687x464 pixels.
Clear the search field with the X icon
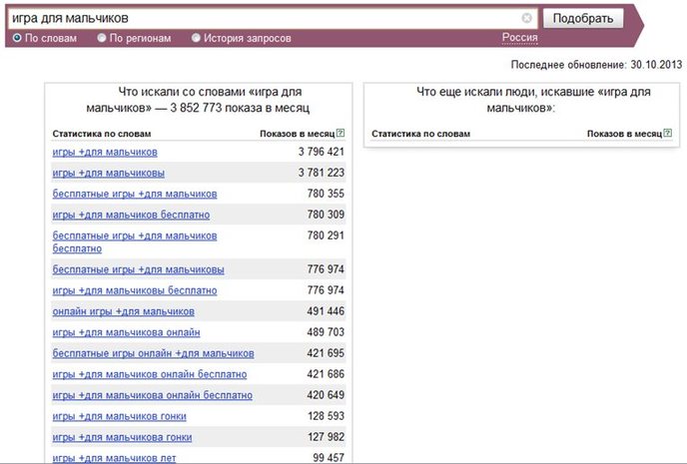(526, 18)
